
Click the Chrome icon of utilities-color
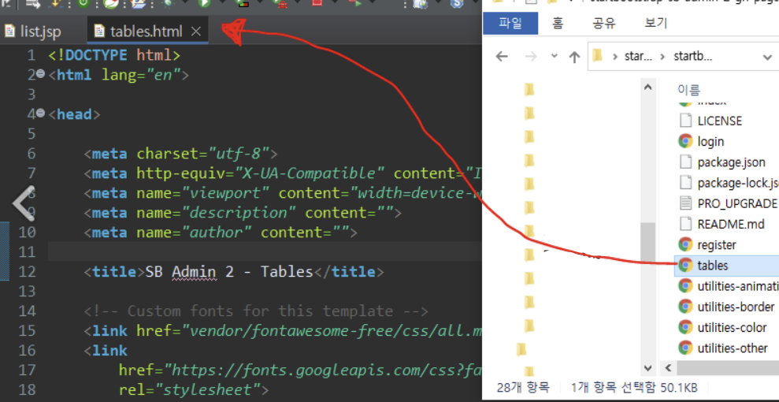[685, 327]
